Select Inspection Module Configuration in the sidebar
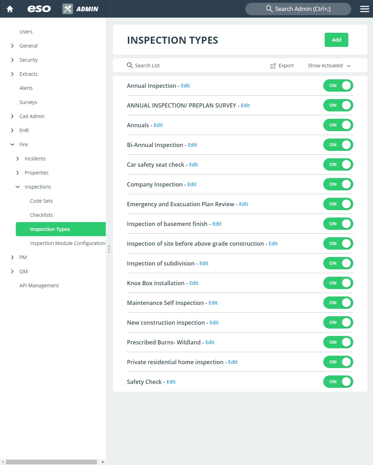The height and width of the screenshot is (465, 373). 67,243
